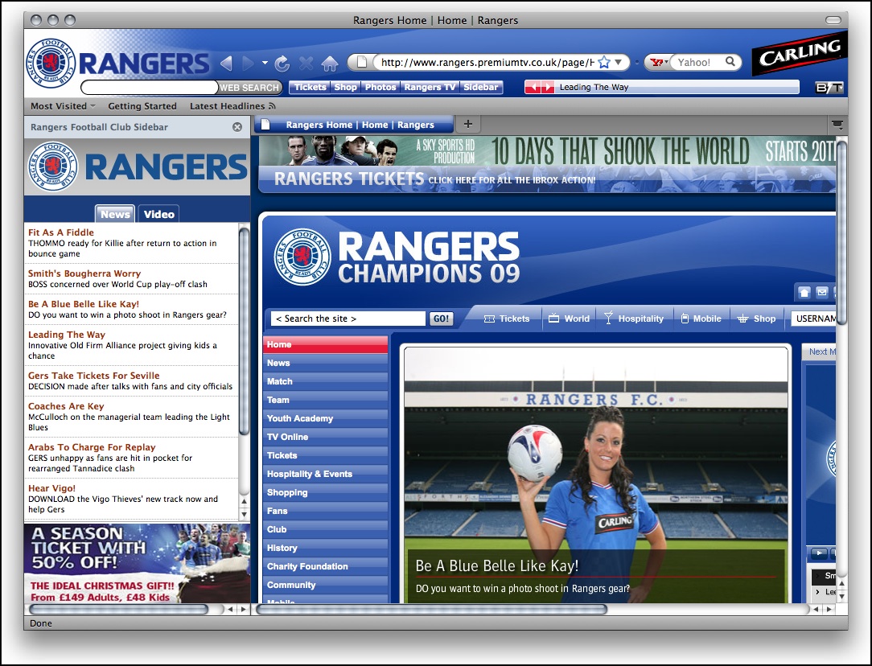Screen dimensions: 872x666
Task: Go to the browser home page icon
Action: (330, 64)
